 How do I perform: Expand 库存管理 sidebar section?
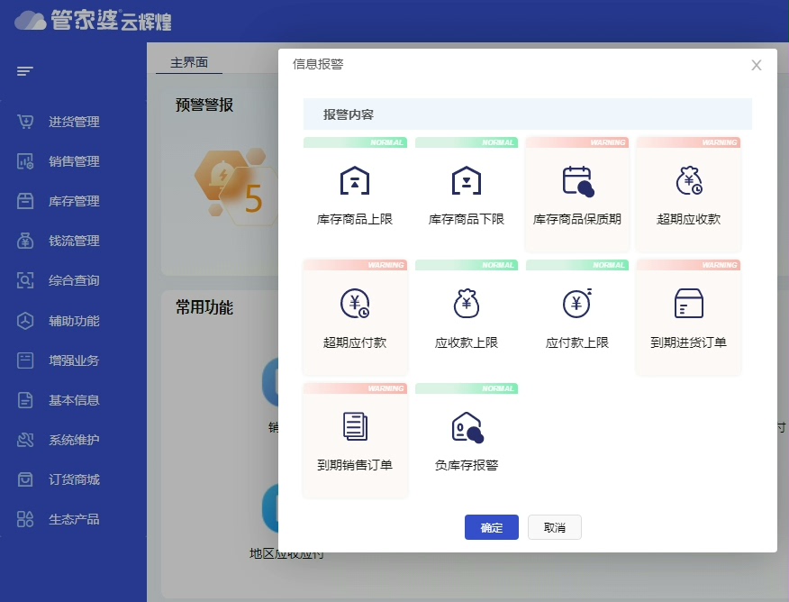click(73, 202)
